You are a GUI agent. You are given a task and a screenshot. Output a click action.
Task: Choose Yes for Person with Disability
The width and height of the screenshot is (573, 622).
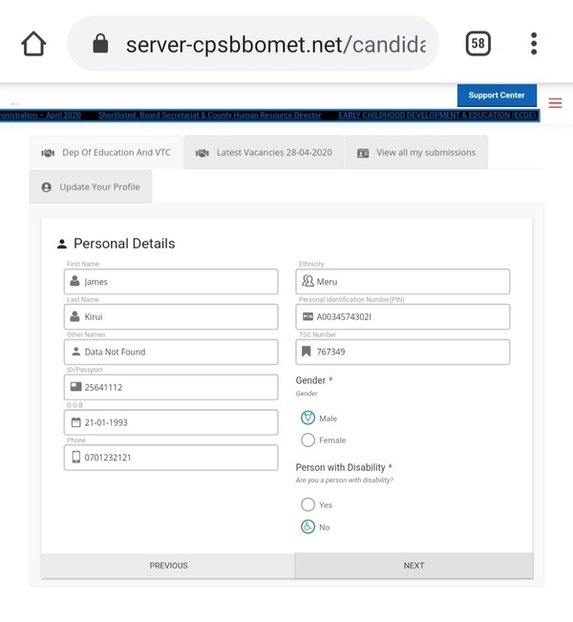click(308, 504)
